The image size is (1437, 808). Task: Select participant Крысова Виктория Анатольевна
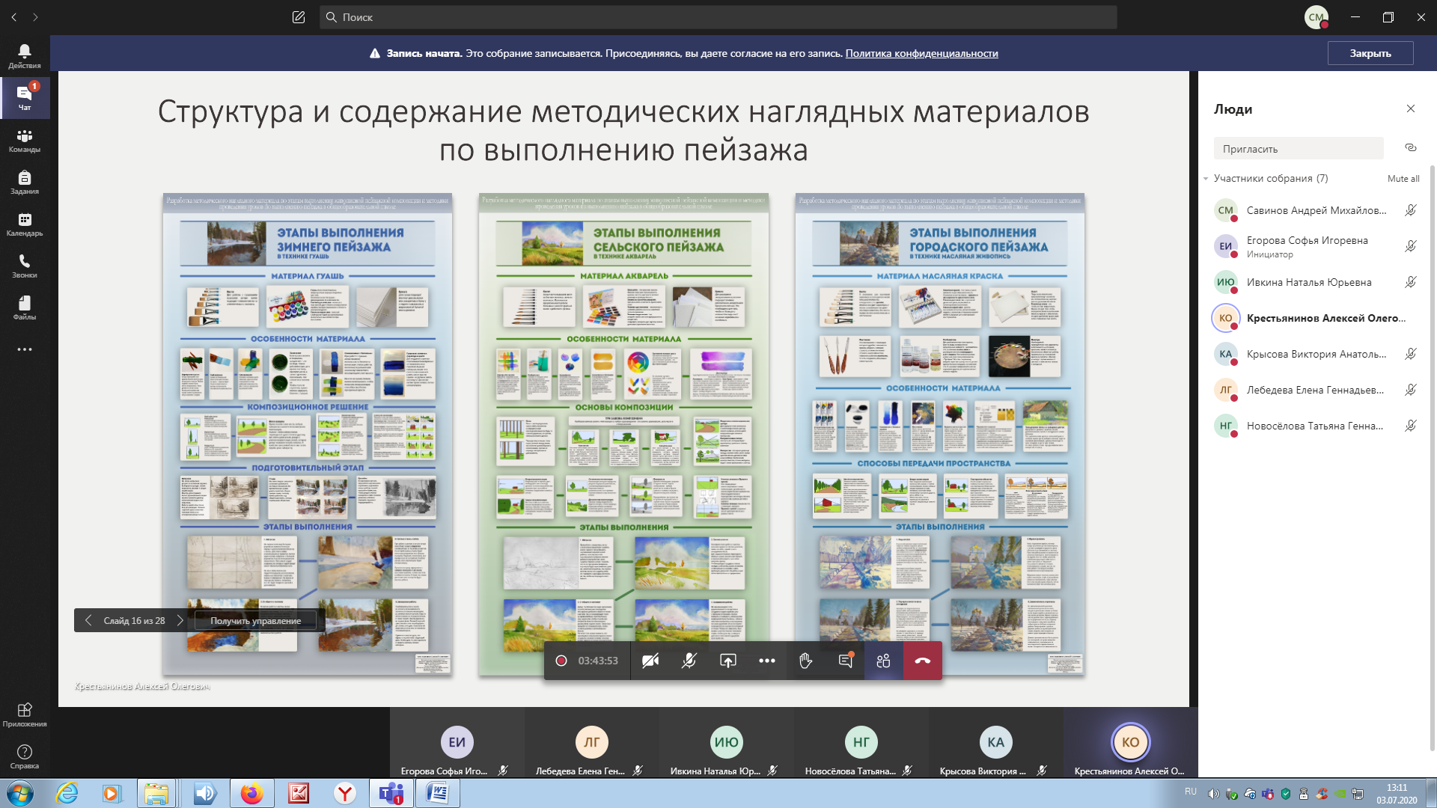point(1315,354)
